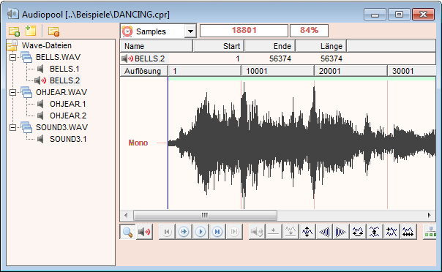The image size is (442, 272).
Task: Click the fade-out waveform icon
Action: pos(341,232)
